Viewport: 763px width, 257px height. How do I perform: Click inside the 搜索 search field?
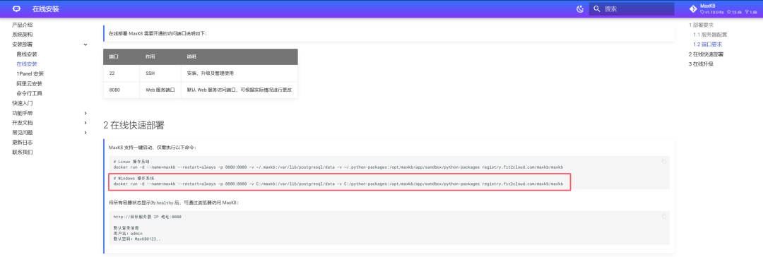point(632,8)
